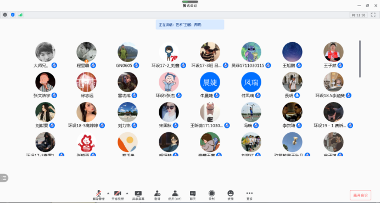
Task: Check the green network signal icon
Action: [20, 15]
